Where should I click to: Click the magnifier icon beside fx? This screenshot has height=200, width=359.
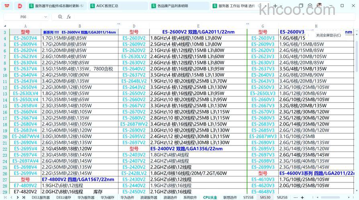(60, 17)
